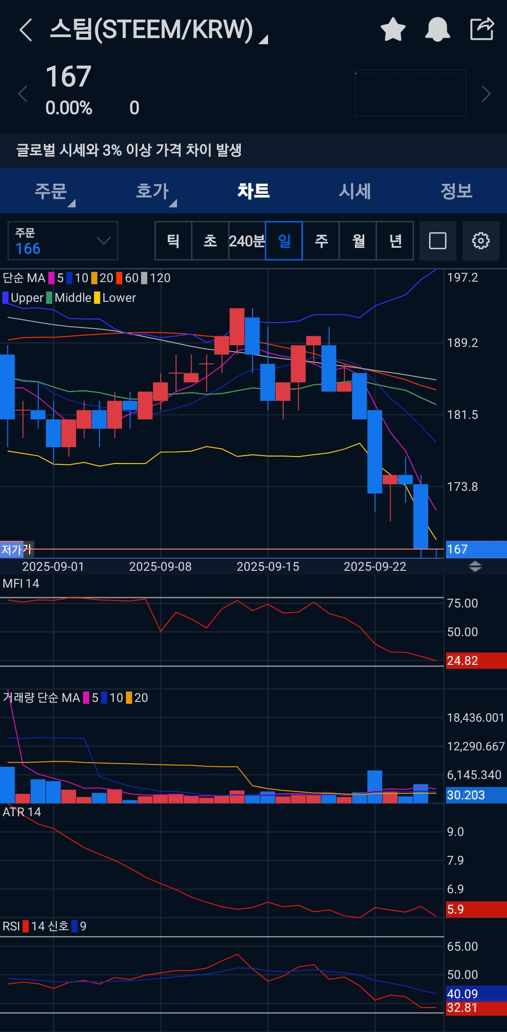Tap the MA 5 magenta swatch
This screenshot has width=507, height=1032.
pyautogui.click(x=52, y=278)
